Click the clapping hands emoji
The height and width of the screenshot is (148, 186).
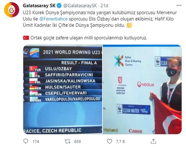130,25
